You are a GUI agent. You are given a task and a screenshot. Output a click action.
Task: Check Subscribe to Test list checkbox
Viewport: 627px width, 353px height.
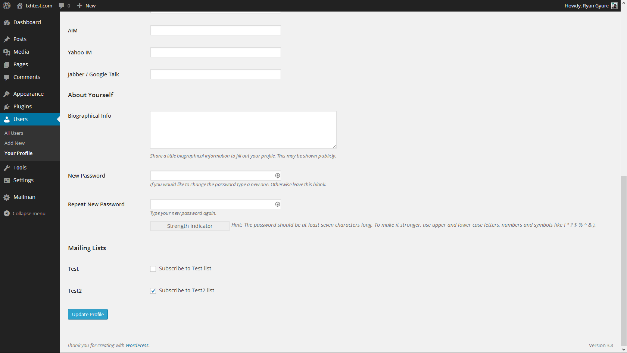tap(153, 269)
